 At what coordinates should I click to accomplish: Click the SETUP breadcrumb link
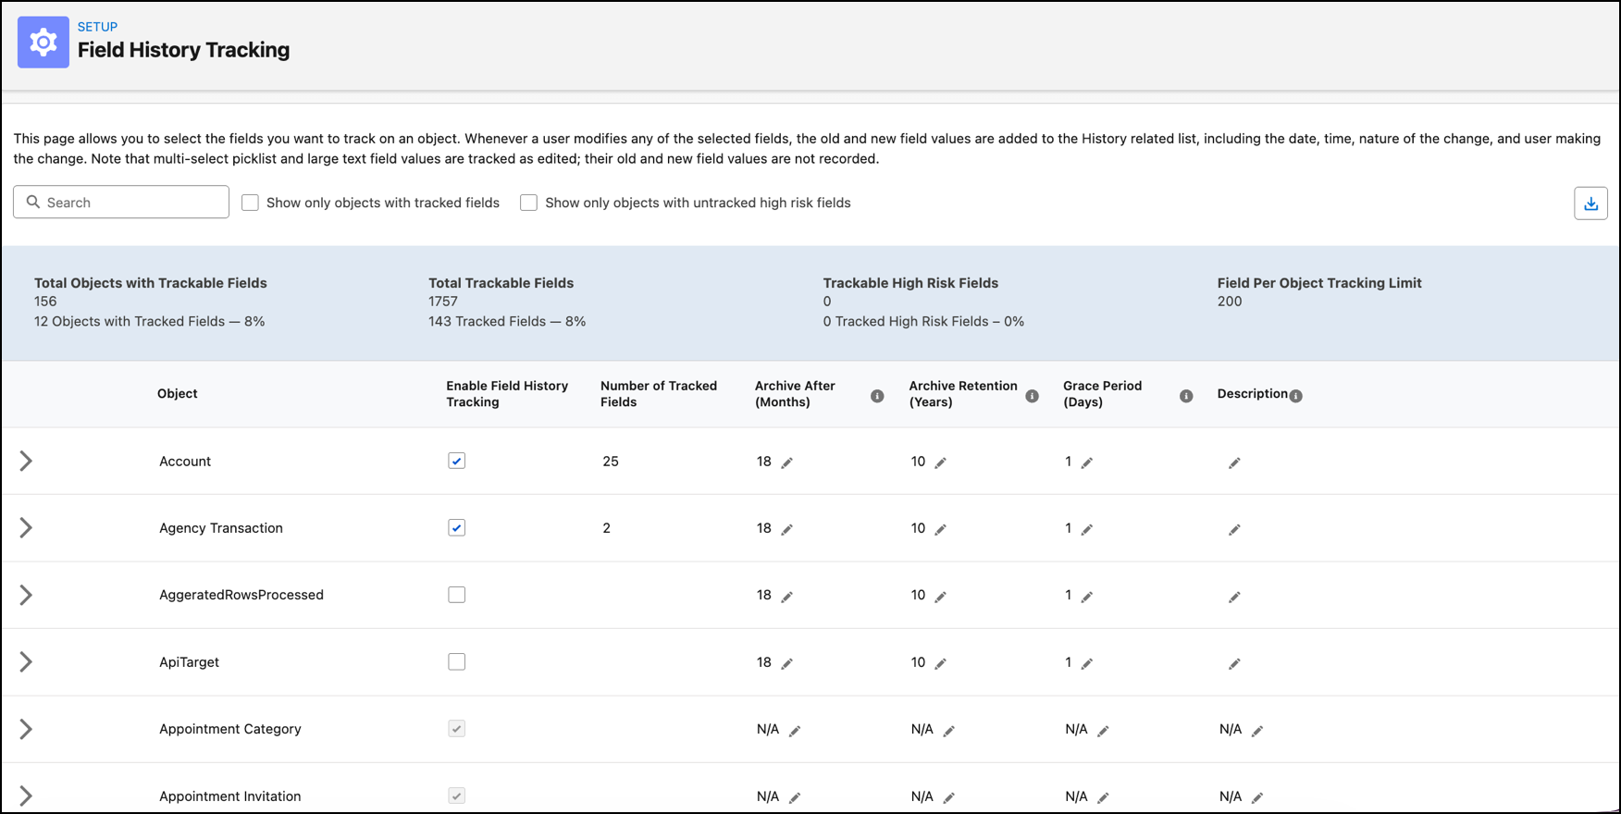[97, 27]
